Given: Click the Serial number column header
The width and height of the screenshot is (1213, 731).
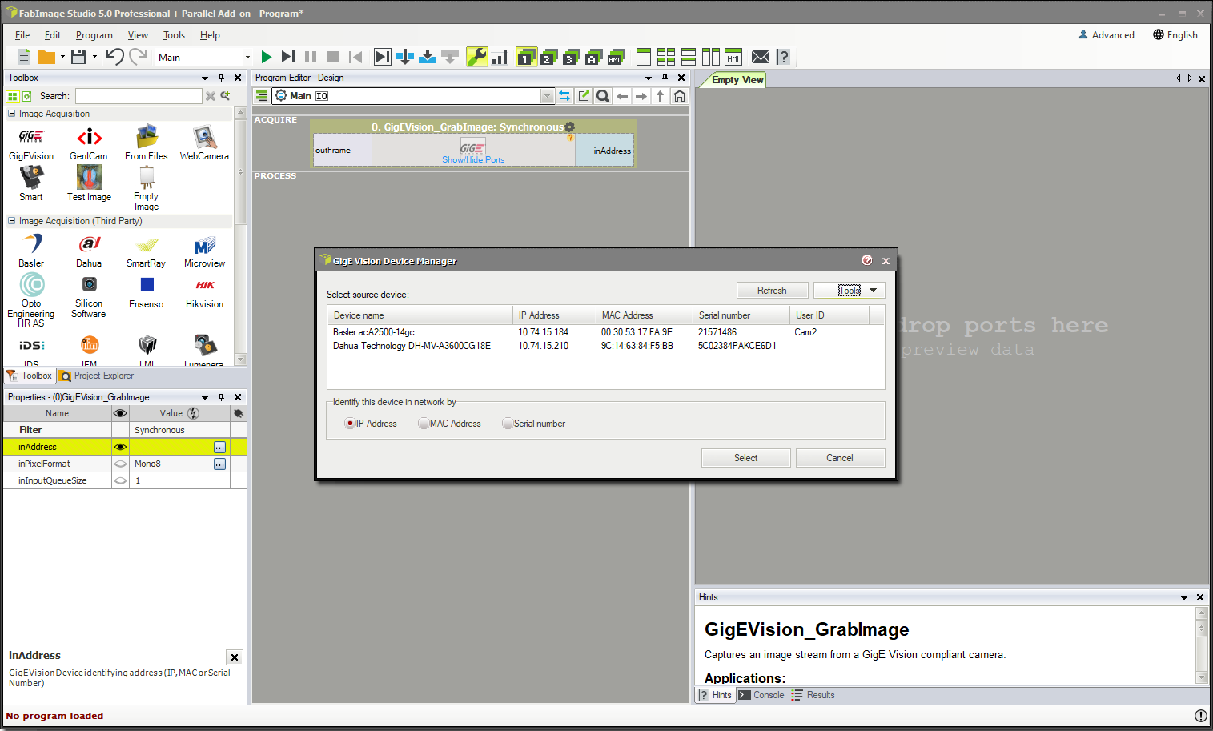Looking at the screenshot, I should click(x=741, y=315).
